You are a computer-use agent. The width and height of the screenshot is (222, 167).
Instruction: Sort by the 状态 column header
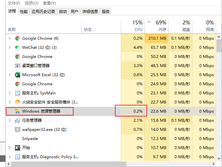coord(101,27)
